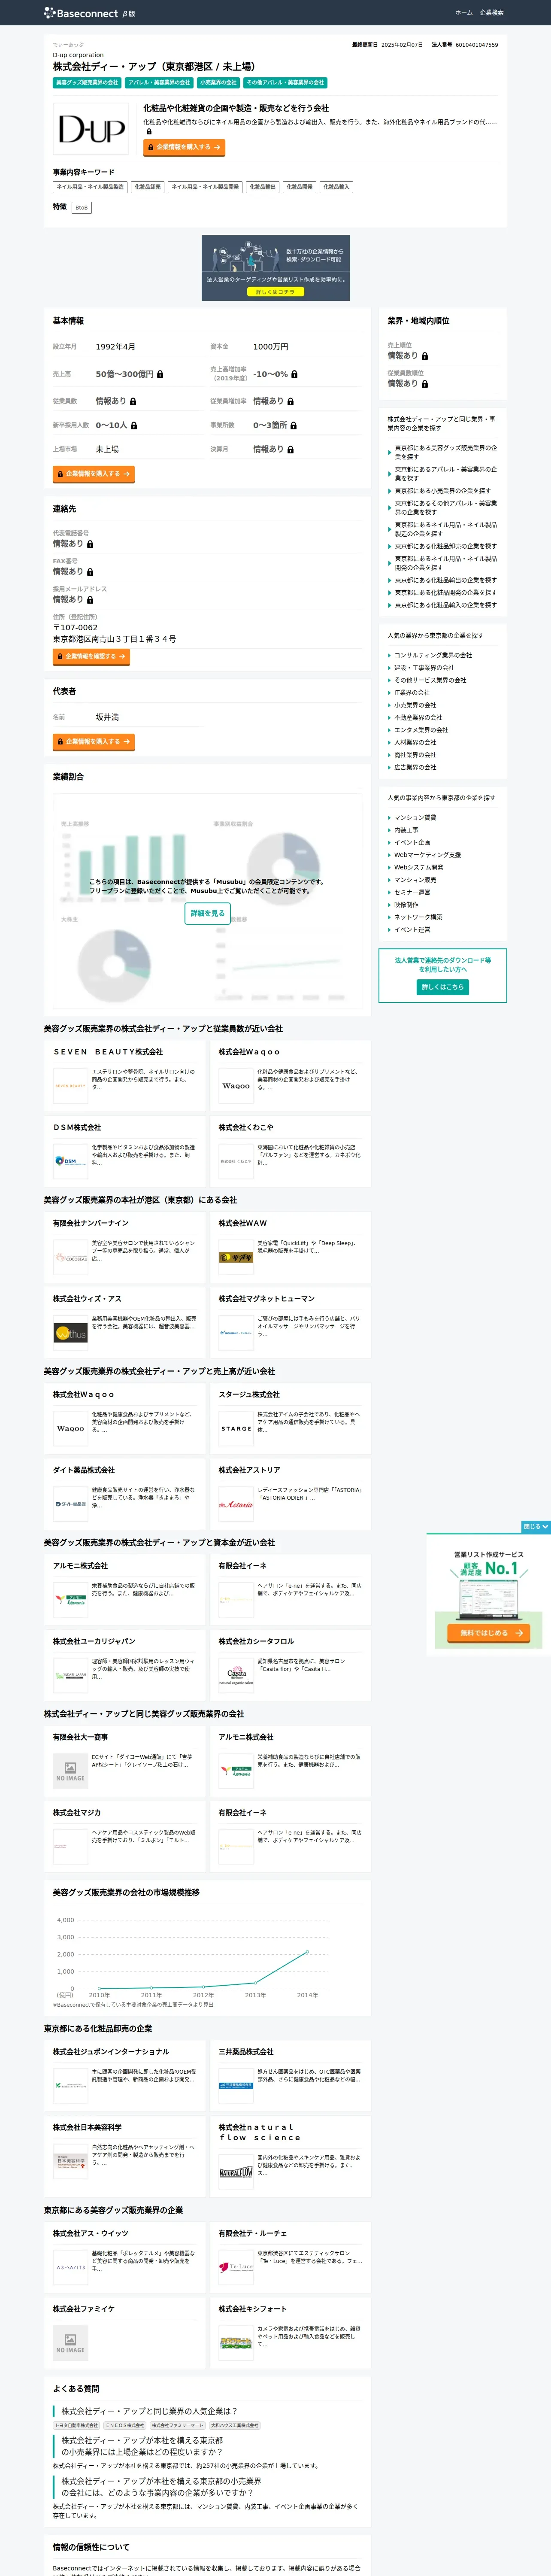Open the スタージュ株式会社 card
Viewport: 551px width, 2576px height.
(290, 1418)
